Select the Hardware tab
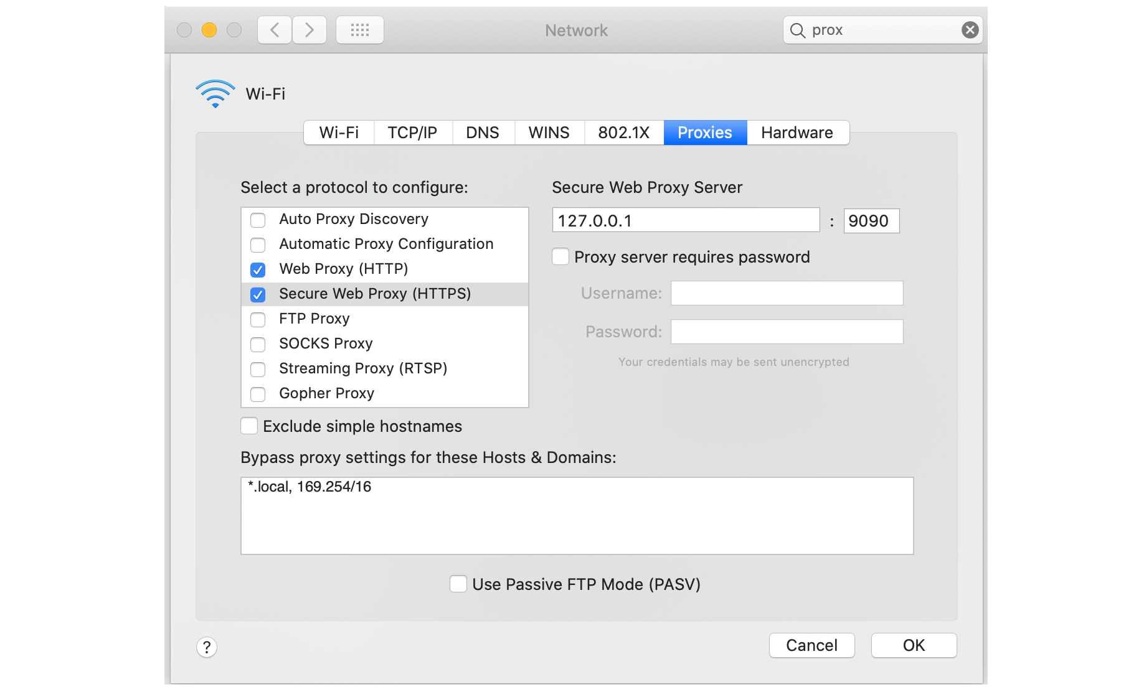The image size is (1121, 687). tap(797, 133)
